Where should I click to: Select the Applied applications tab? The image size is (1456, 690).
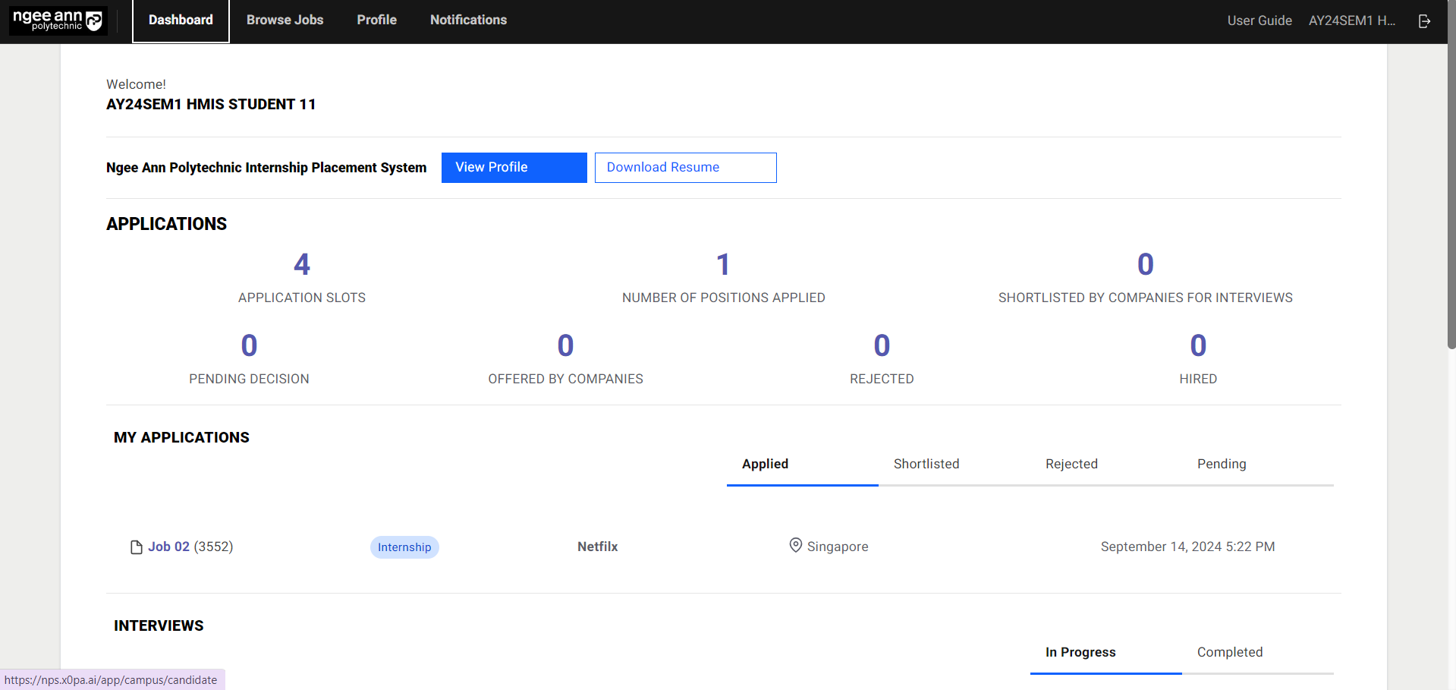click(x=765, y=465)
